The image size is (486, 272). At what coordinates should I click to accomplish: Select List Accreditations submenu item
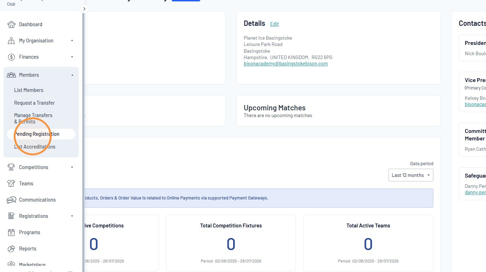(35, 147)
